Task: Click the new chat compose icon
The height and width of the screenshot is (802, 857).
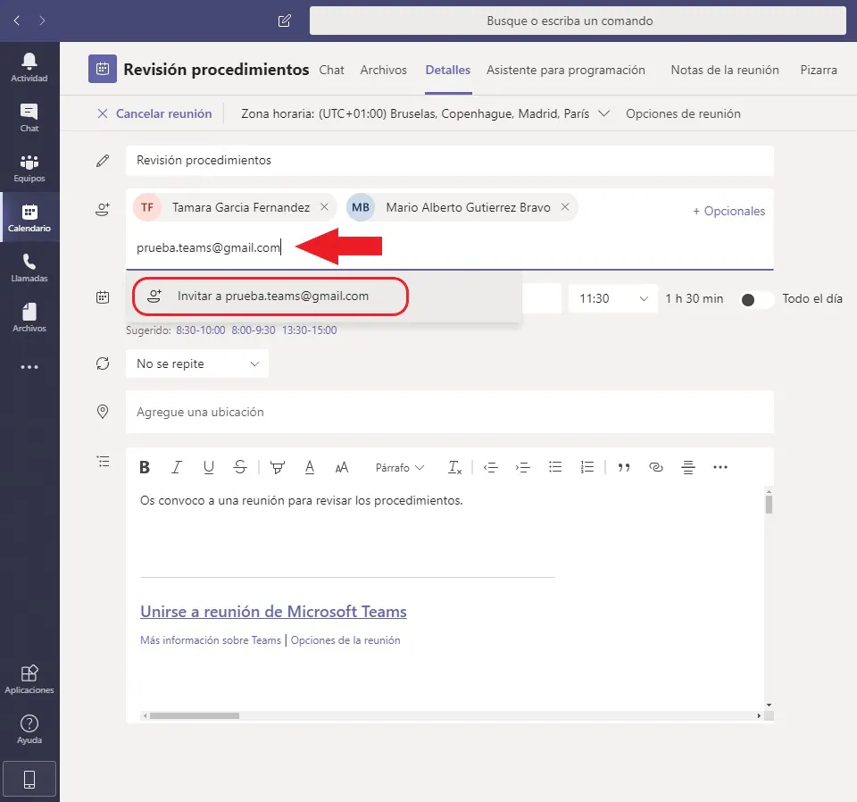Action: (x=285, y=21)
